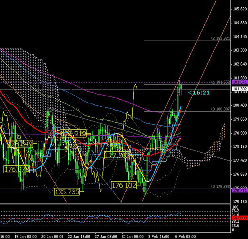Click the 185.620 price scale value

240,9
